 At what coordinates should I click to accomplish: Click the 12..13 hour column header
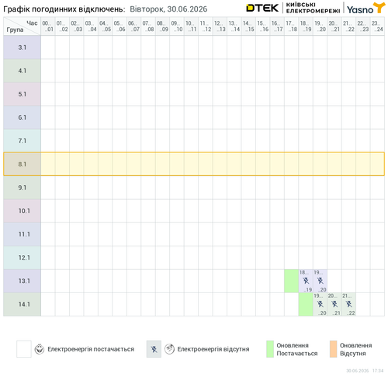[220, 26]
